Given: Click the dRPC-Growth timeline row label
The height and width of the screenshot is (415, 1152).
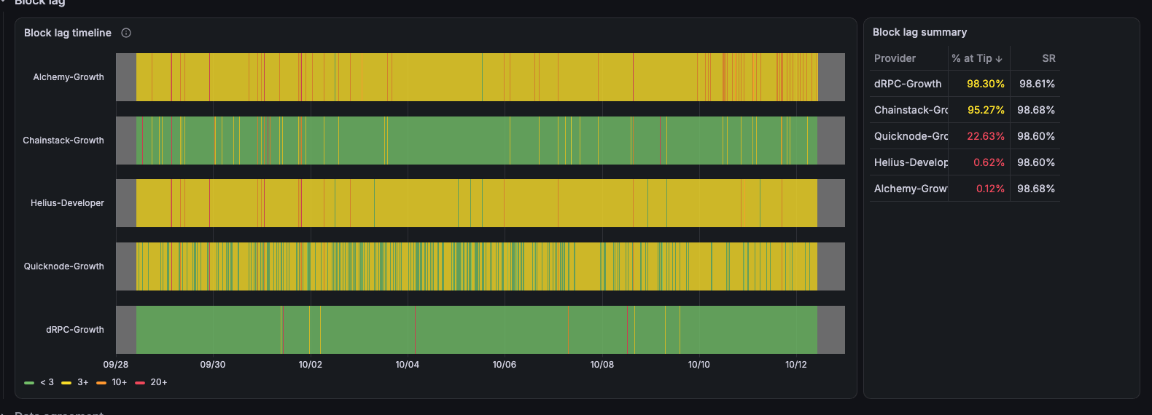Looking at the screenshot, I should tap(75, 330).
